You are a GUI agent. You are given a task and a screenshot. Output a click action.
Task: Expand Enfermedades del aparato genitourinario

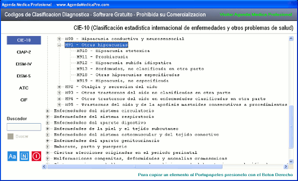pos(48,140)
